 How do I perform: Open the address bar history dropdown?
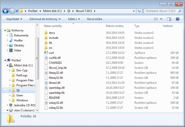coord(134,11)
